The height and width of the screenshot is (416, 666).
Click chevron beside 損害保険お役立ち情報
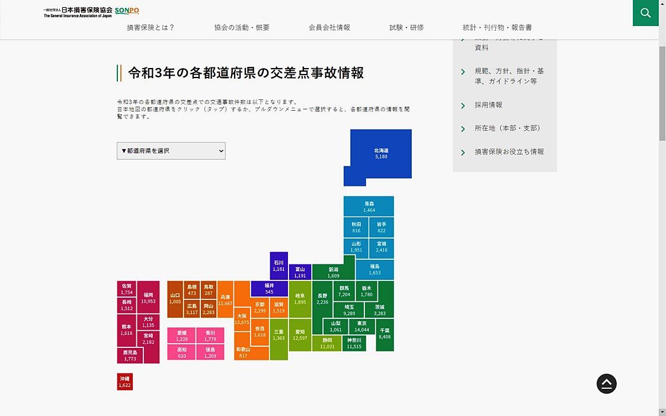pyautogui.click(x=463, y=152)
